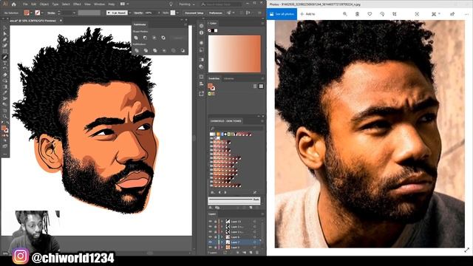
Task: Toggle lock on Layer 6
Action: tap(215, 237)
